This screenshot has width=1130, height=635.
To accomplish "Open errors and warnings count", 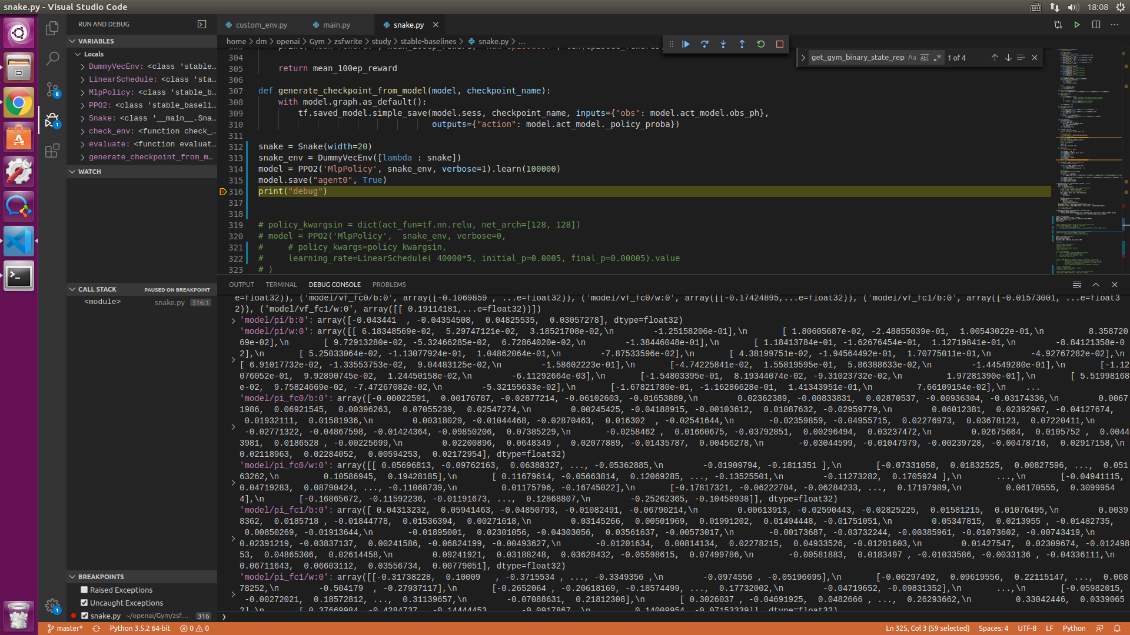I will point(195,629).
